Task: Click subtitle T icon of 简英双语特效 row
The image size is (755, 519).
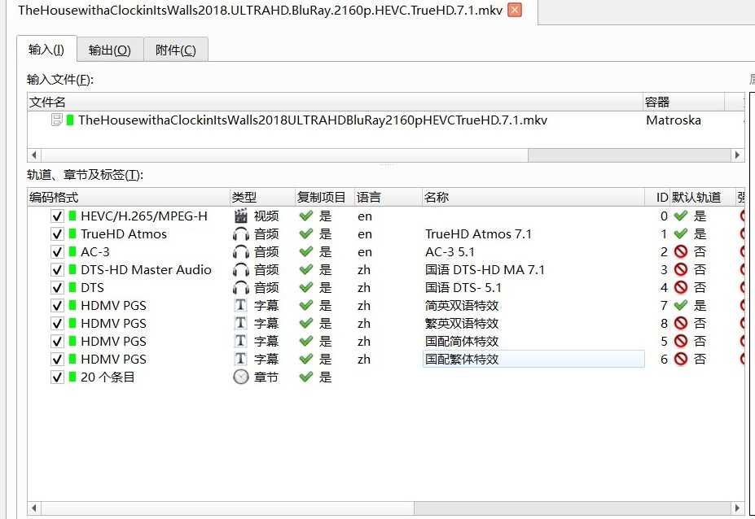Action: (x=240, y=305)
